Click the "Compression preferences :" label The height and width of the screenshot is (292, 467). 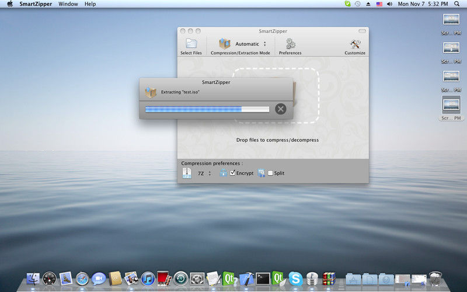(x=212, y=164)
